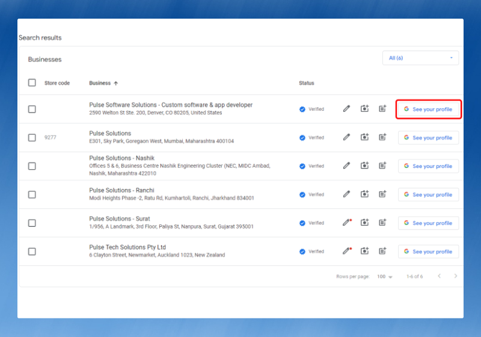
Task: Click create post icon for Pulse Solutions - Nashik
Action: (x=382, y=166)
